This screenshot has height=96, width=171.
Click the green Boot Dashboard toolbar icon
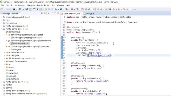[27, 9]
